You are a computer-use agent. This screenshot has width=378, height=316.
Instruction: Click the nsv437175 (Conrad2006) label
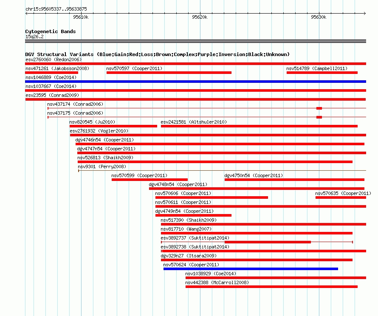coord(75,113)
